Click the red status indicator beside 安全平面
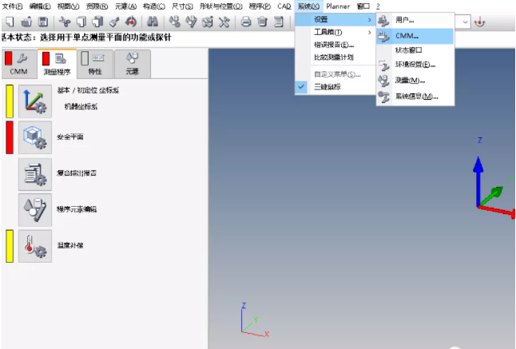516x349 pixels. pyautogui.click(x=10, y=137)
